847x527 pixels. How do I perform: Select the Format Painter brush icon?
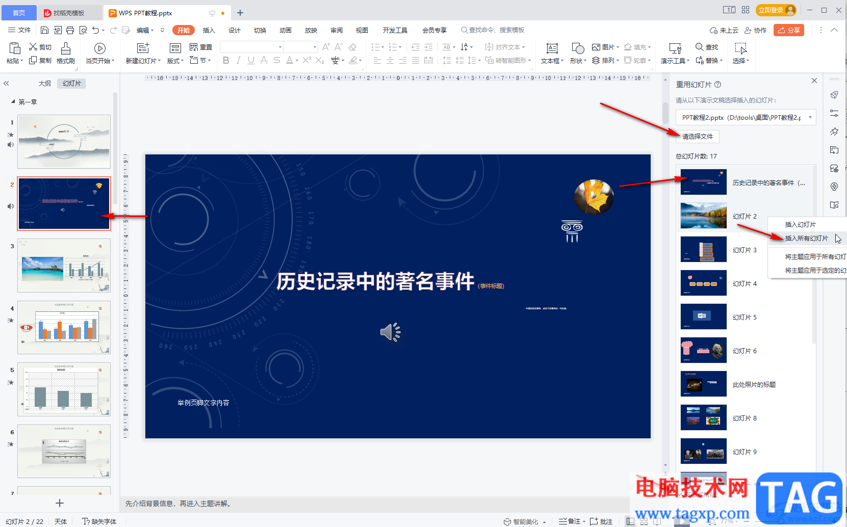(66, 48)
